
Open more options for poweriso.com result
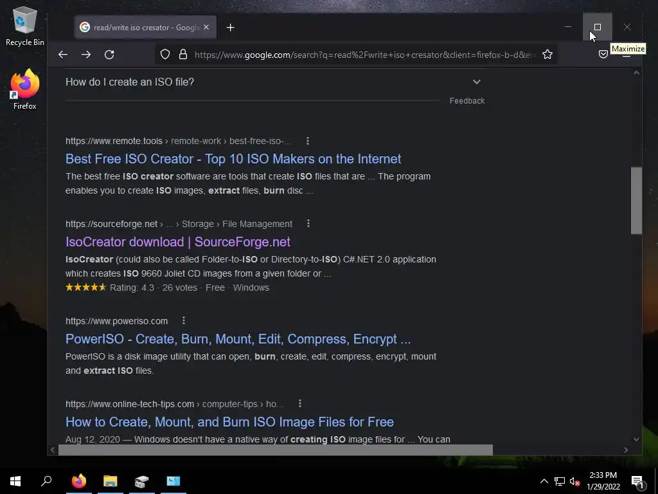click(x=184, y=320)
